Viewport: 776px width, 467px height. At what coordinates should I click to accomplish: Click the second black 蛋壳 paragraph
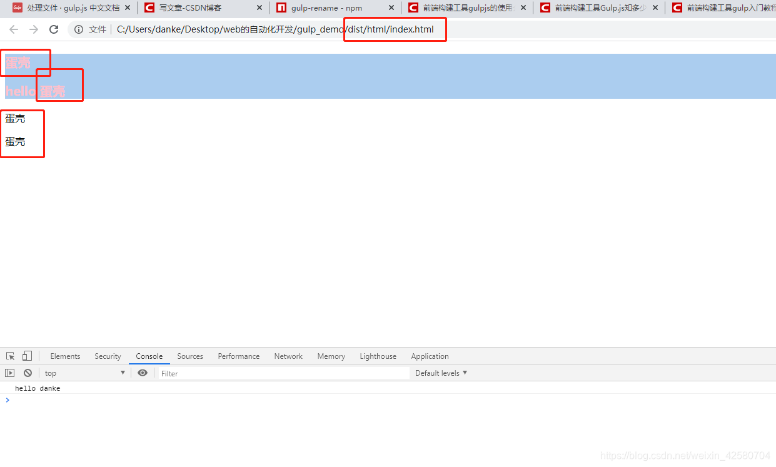tap(15, 142)
